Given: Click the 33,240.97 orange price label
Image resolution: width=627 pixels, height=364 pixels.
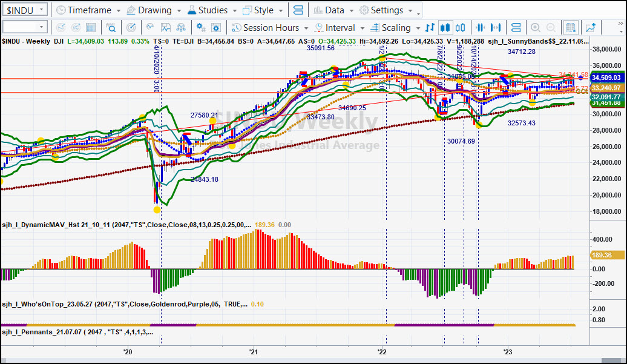Looking at the screenshot, I should point(606,88).
